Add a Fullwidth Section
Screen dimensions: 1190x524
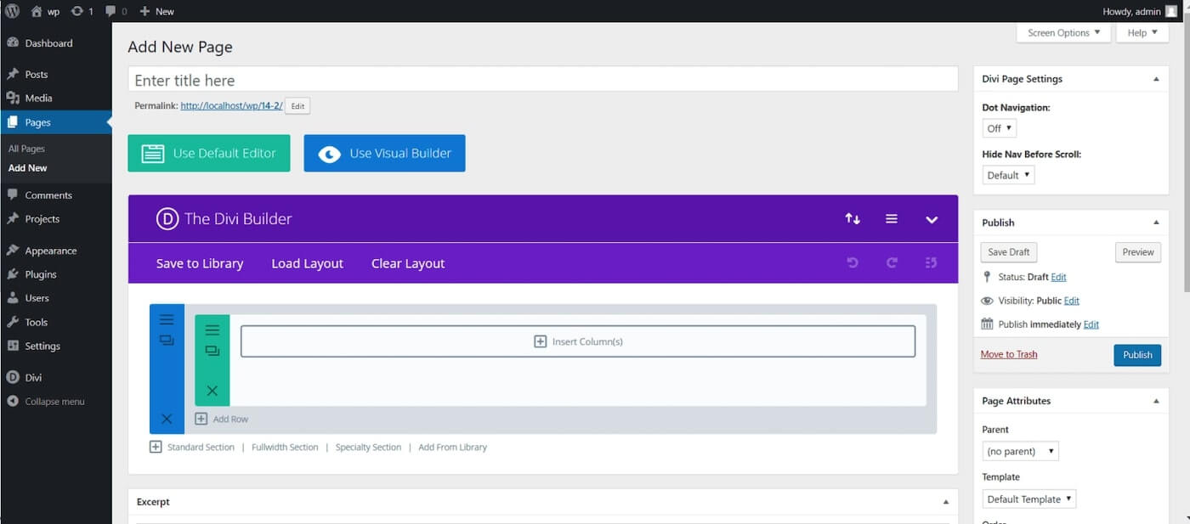pyautogui.click(x=285, y=447)
